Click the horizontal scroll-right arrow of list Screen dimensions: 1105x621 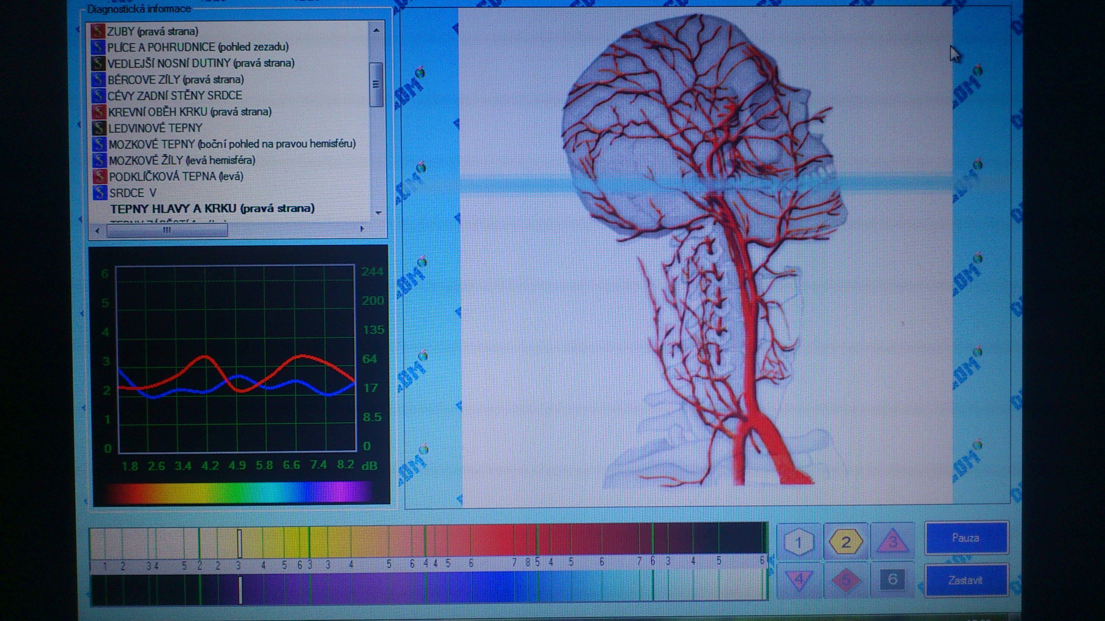pos(362,229)
